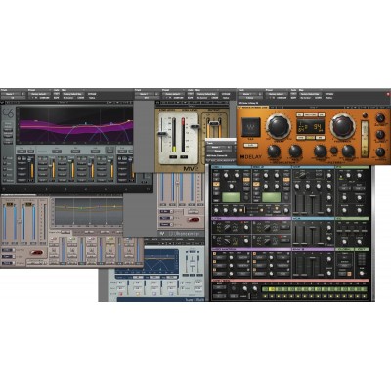Click the Dry/Wet knob in H-Delay

(x=380, y=118)
